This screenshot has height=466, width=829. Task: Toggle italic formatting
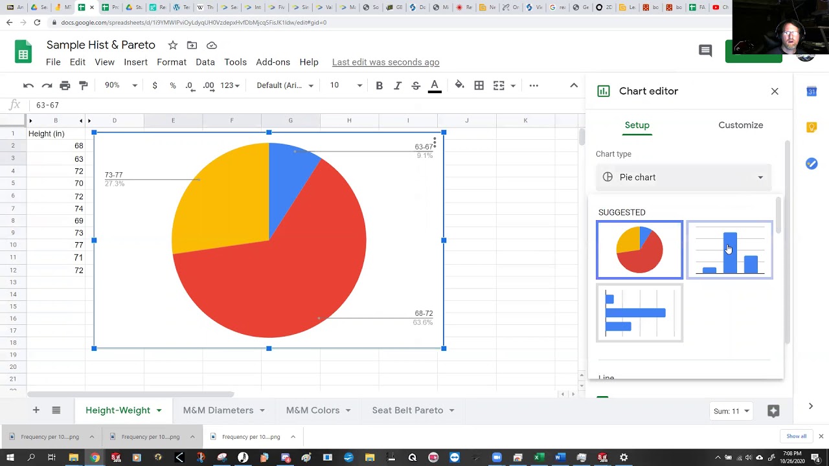click(x=398, y=85)
